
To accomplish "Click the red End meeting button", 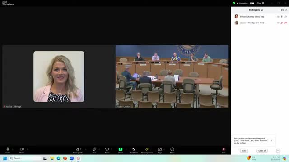I will click(224, 150).
